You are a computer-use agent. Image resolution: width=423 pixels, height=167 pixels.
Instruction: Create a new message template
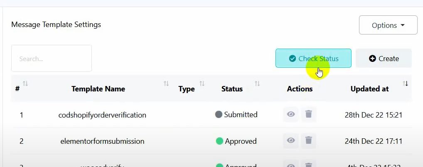(x=384, y=59)
